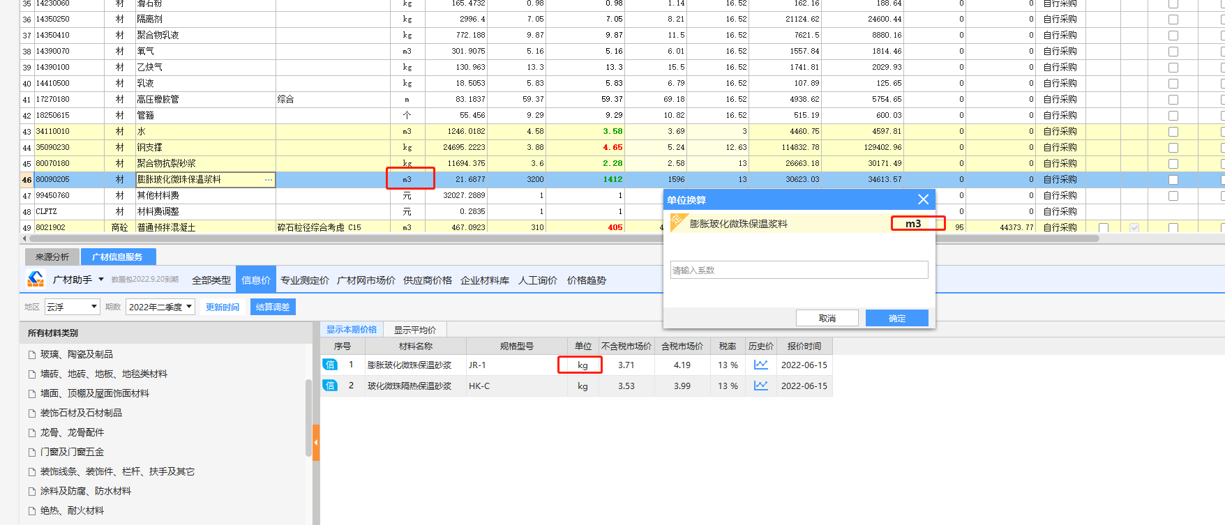
Task: Tick the checkbox in row 36 隔离剂
Action: tap(1173, 20)
